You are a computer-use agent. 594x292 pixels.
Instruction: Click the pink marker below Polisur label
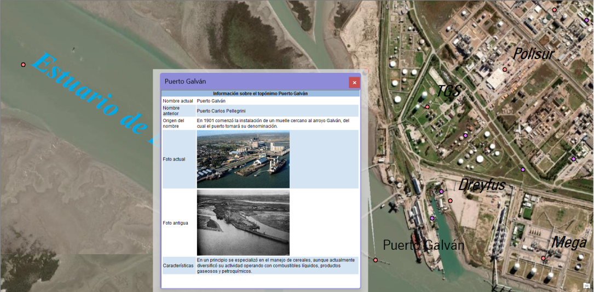(x=505, y=70)
